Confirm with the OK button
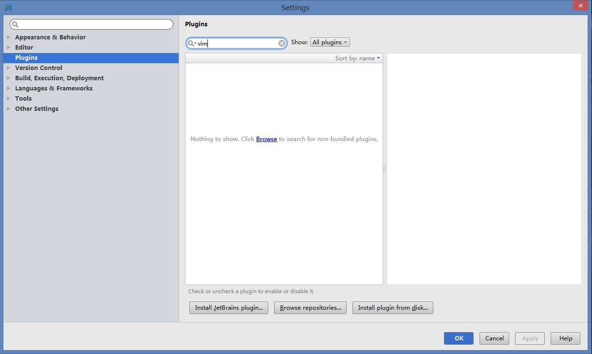 (459, 338)
